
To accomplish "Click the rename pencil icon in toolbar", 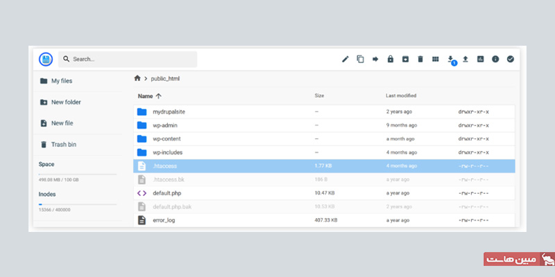I will click(345, 59).
